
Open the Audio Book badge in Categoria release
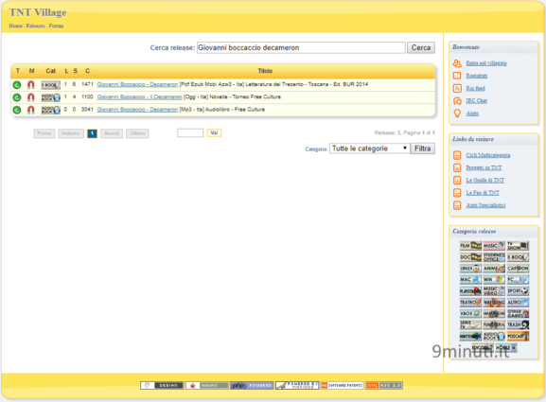[x=494, y=336]
